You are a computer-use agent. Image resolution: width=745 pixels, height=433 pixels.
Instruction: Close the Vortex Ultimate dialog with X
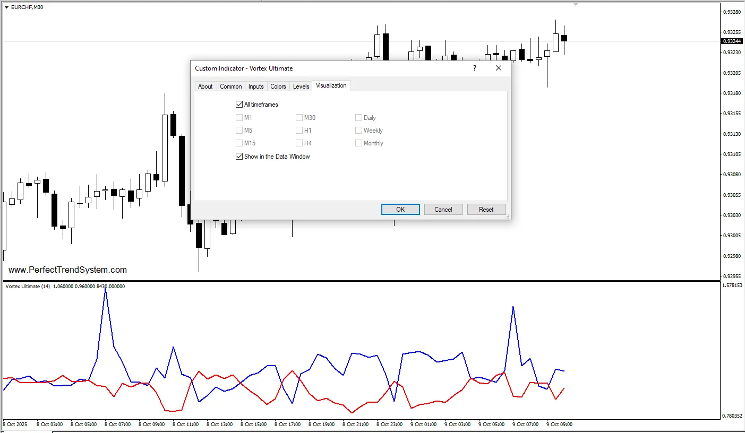[x=498, y=68]
